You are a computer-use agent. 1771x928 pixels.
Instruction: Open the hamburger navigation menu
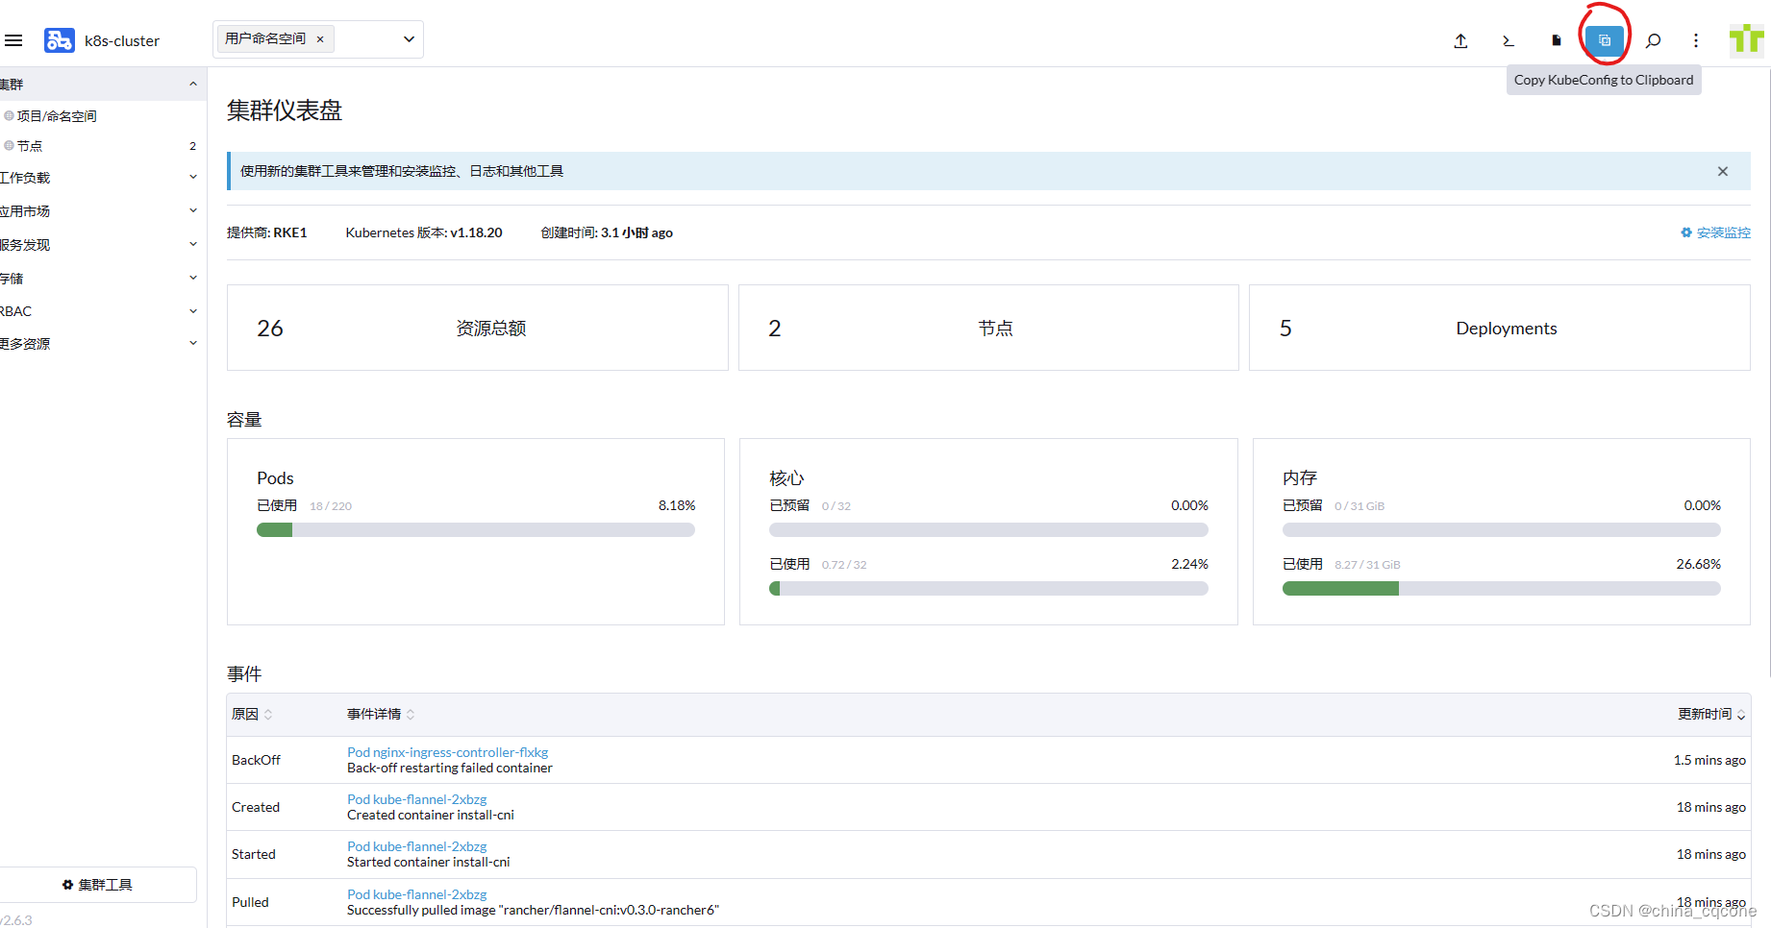(13, 40)
